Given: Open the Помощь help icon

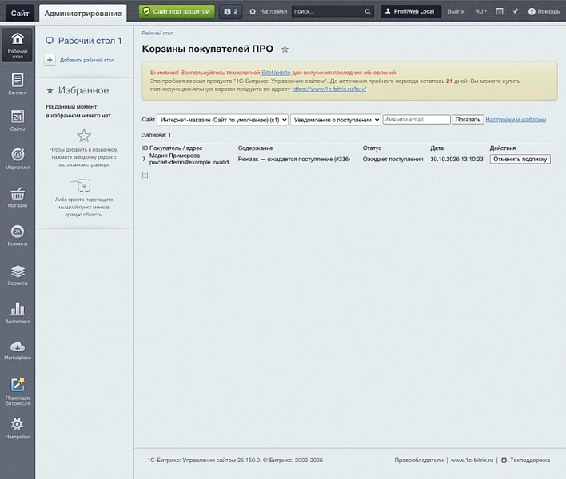Looking at the screenshot, I should [x=532, y=11].
